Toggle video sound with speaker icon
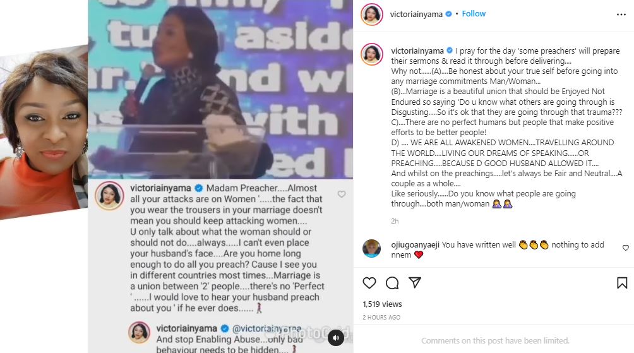 336,338
